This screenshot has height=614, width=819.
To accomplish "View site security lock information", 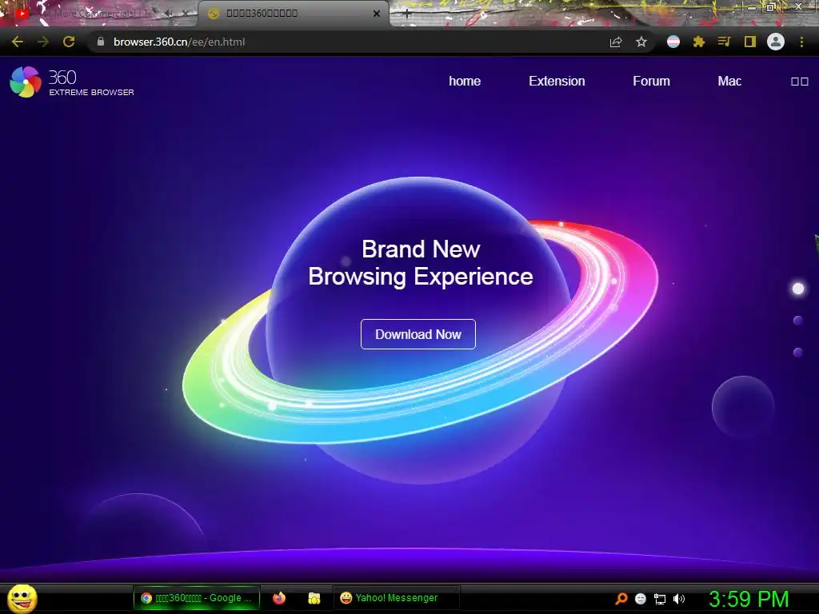I will click(x=101, y=42).
